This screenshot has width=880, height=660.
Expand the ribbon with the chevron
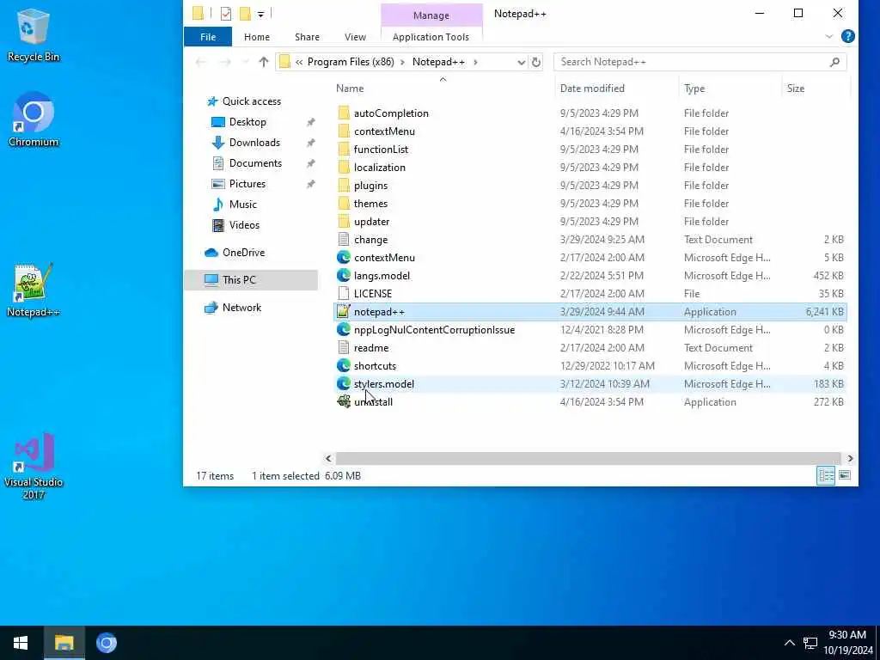(x=829, y=36)
